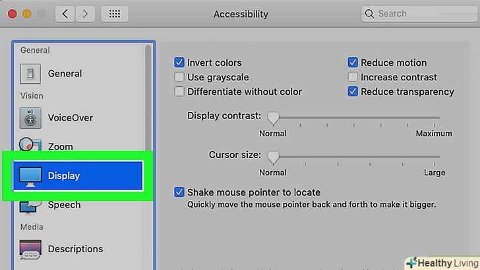Screen dimensions: 480x270
Task: Uncheck Shake mouse pointer to locate
Action: (179, 193)
